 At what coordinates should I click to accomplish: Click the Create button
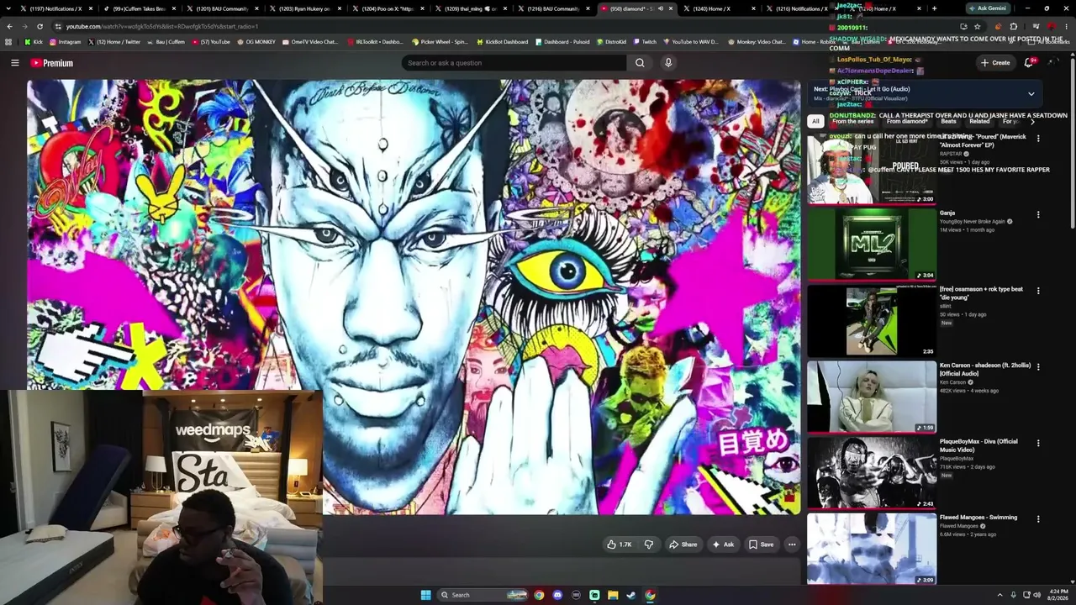[995, 62]
